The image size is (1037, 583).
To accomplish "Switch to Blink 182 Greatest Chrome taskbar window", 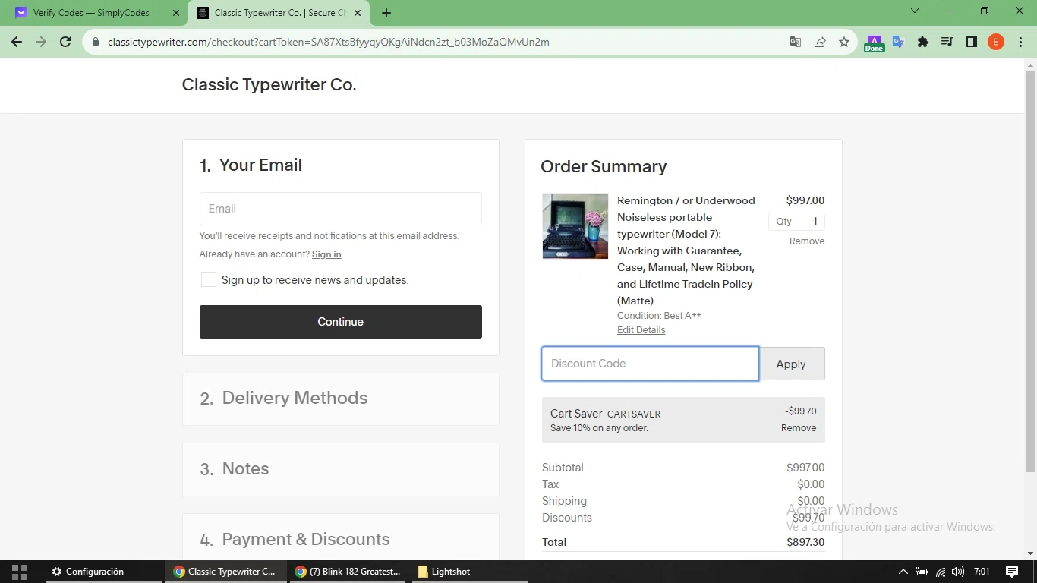I will pyautogui.click(x=348, y=572).
